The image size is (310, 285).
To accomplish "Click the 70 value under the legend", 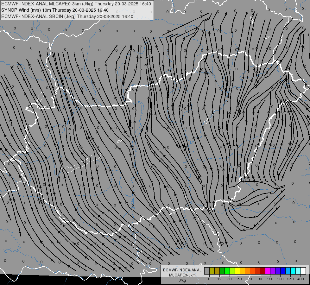I will coord(250,279).
